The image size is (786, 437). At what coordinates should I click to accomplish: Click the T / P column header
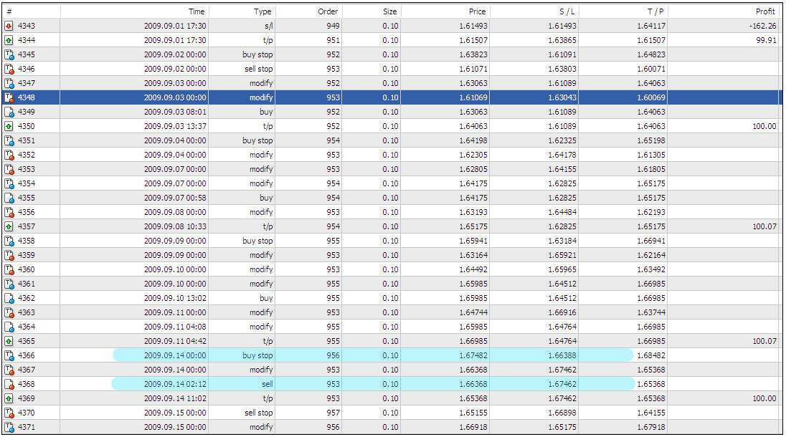click(x=624, y=11)
